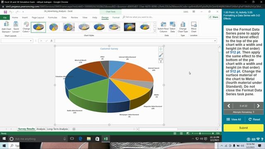Click the Windows Start button
This screenshot has width=265, height=149.
4,139
